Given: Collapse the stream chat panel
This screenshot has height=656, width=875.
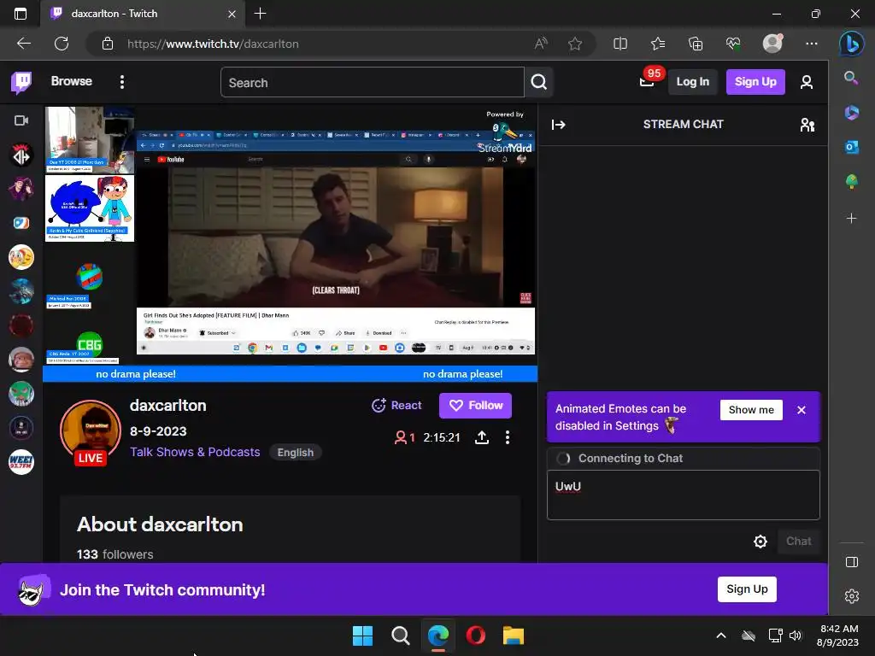Looking at the screenshot, I should [559, 125].
